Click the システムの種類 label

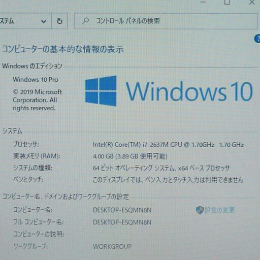point(32,168)
